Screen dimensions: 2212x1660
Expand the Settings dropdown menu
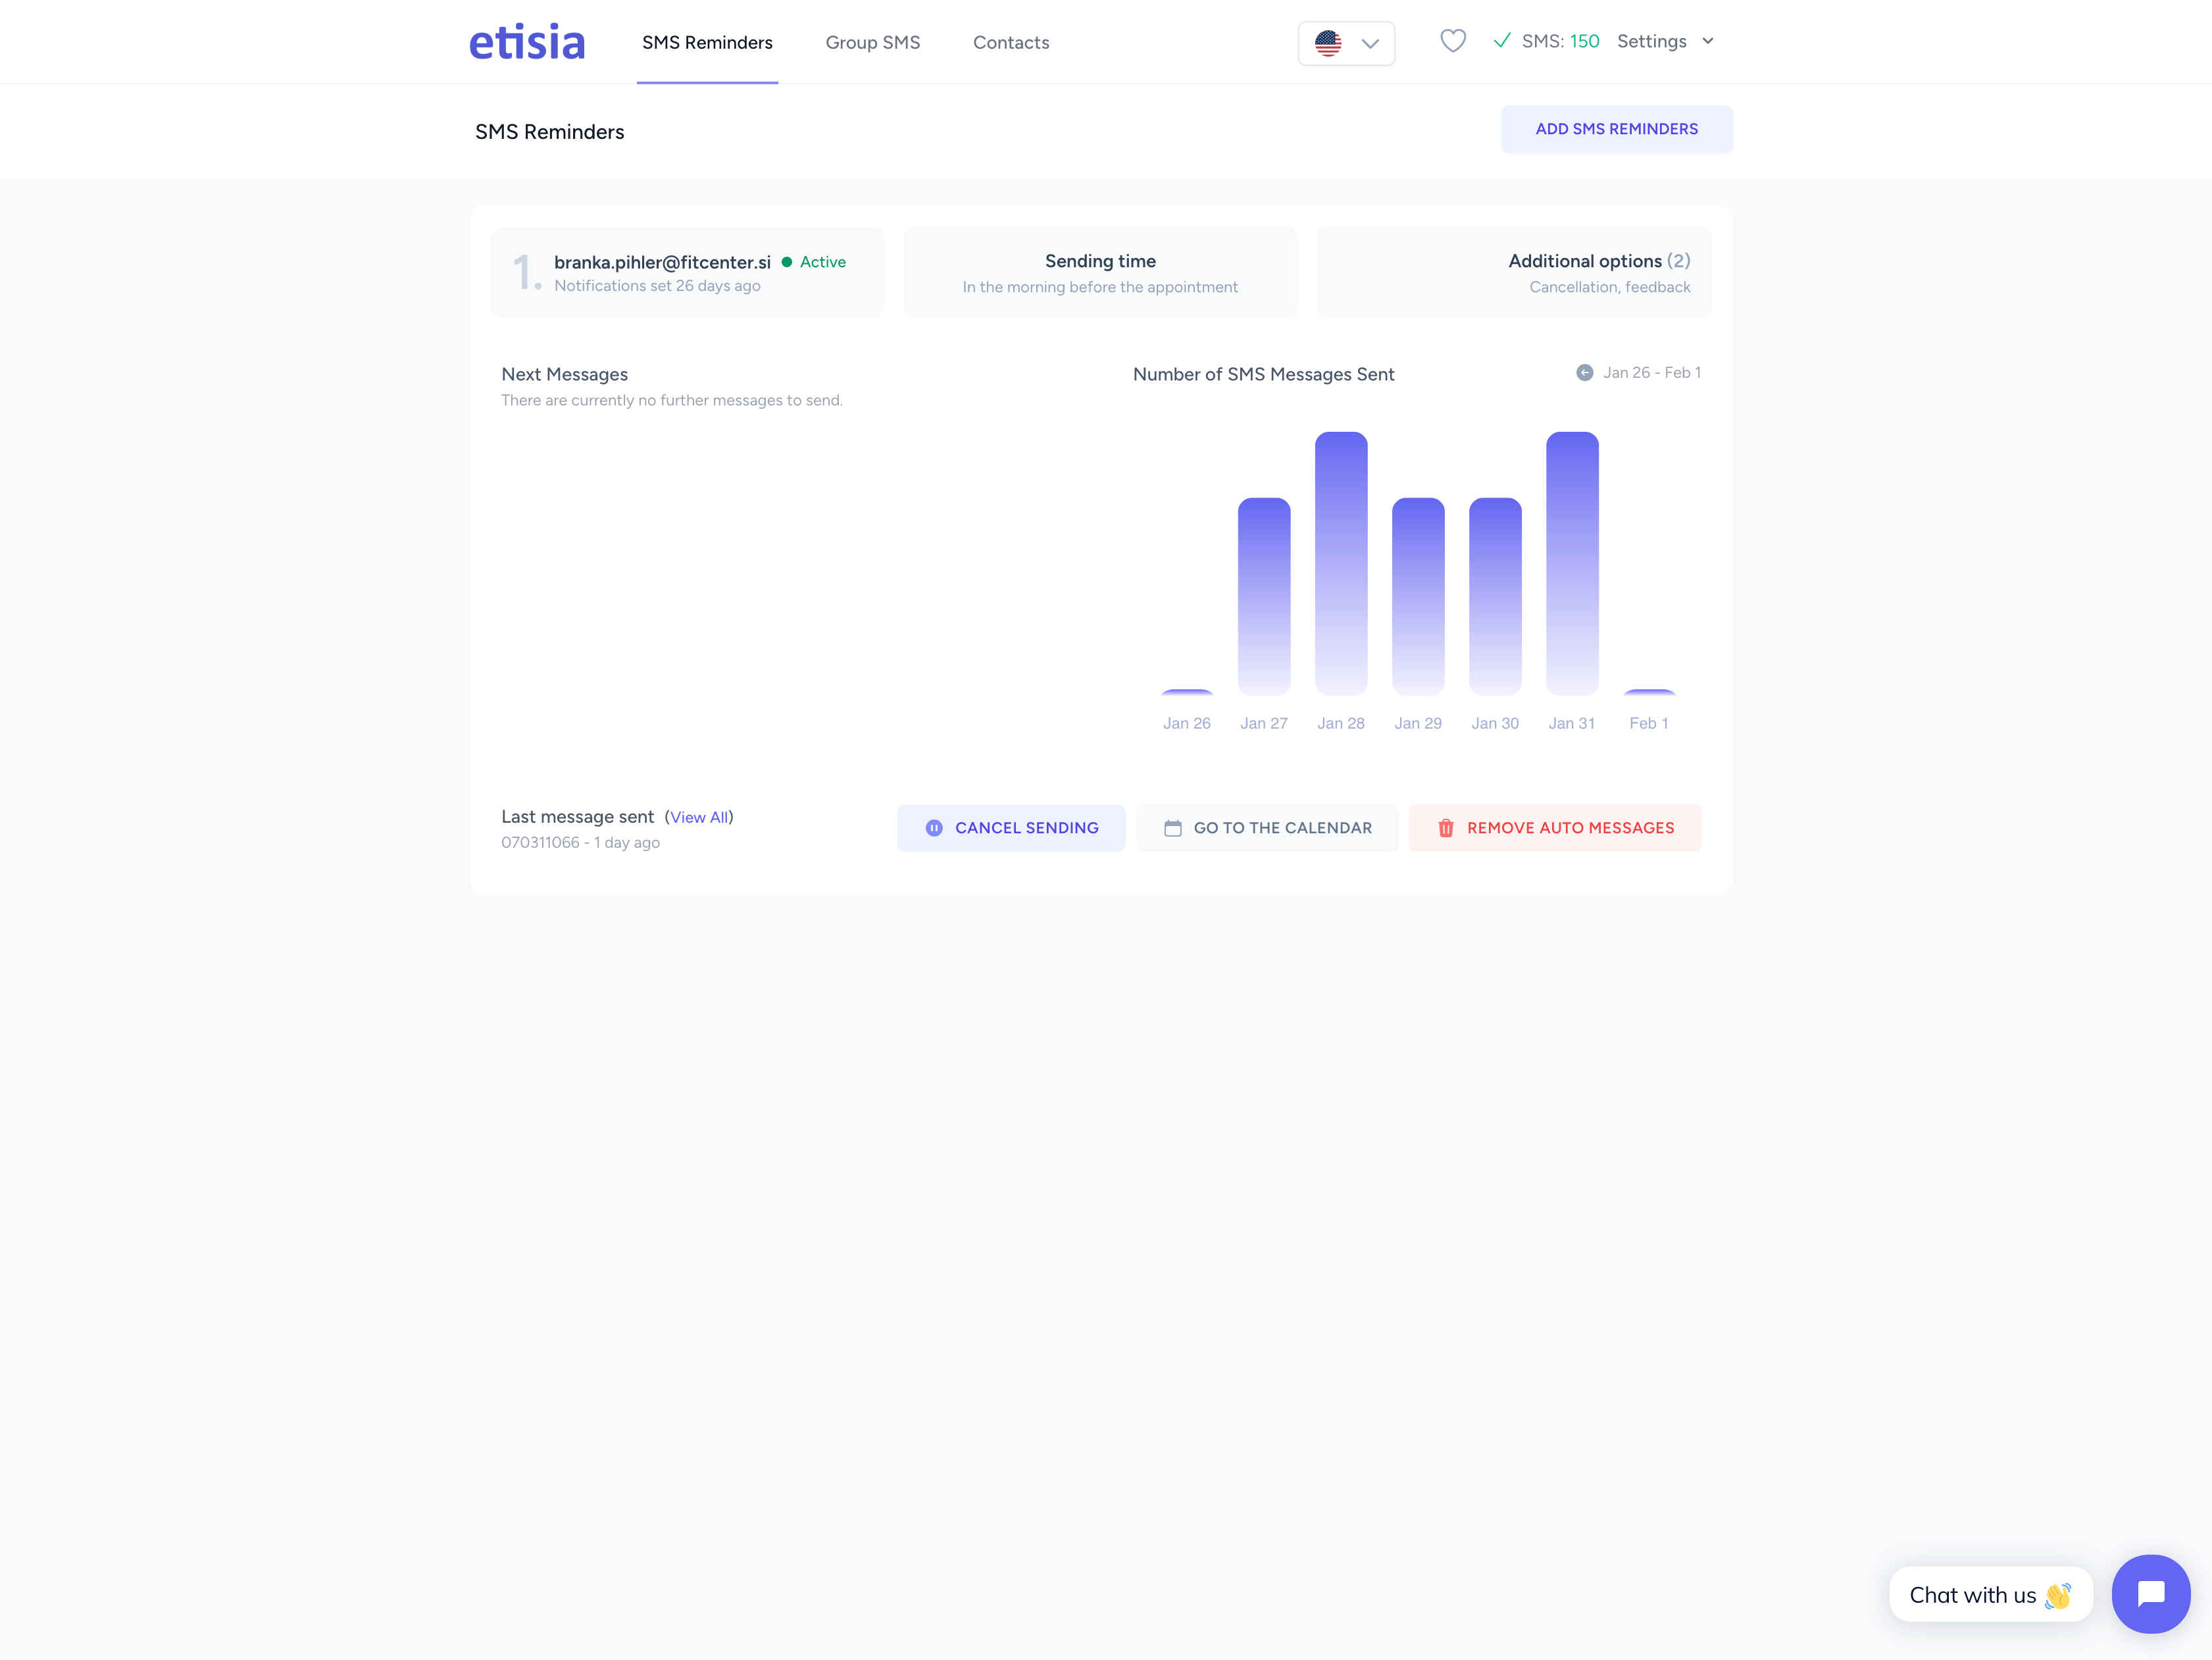coord(1666,41)
